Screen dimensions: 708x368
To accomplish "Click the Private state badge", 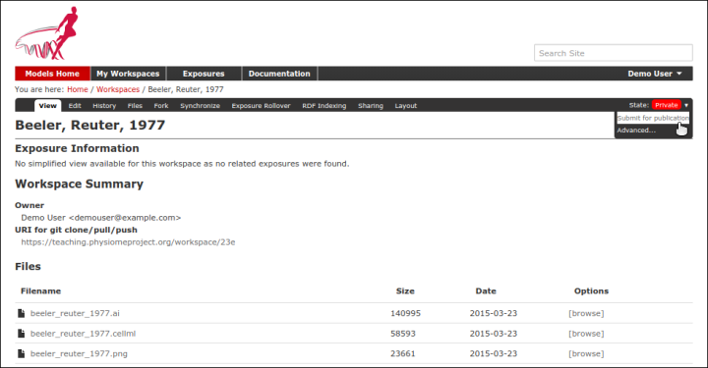I will coord(667,105).
